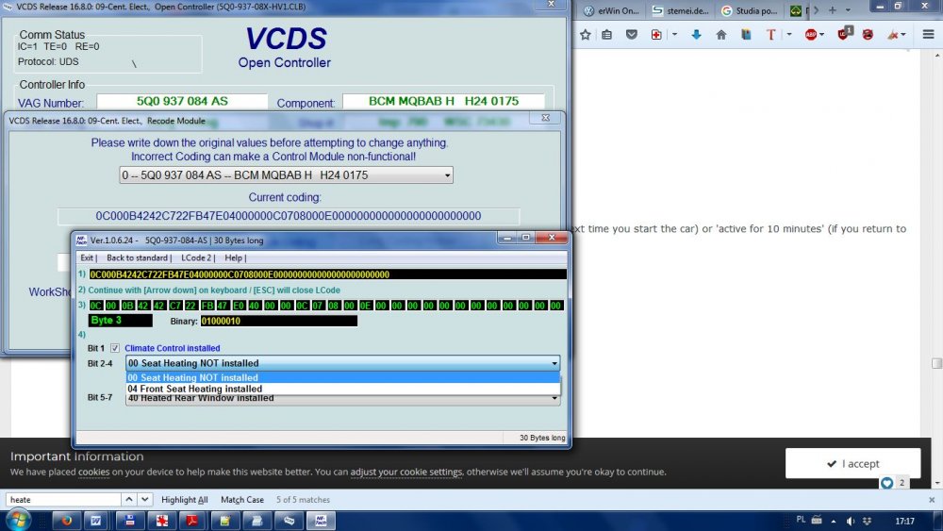The image size is (943, 531).
Task: Select byte FB in the byte row
Action: (x=207, y=306)
